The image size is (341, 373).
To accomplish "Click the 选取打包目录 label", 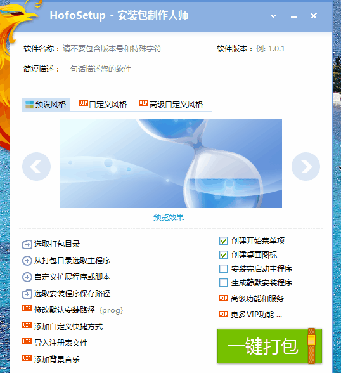I will coord(57,244).
